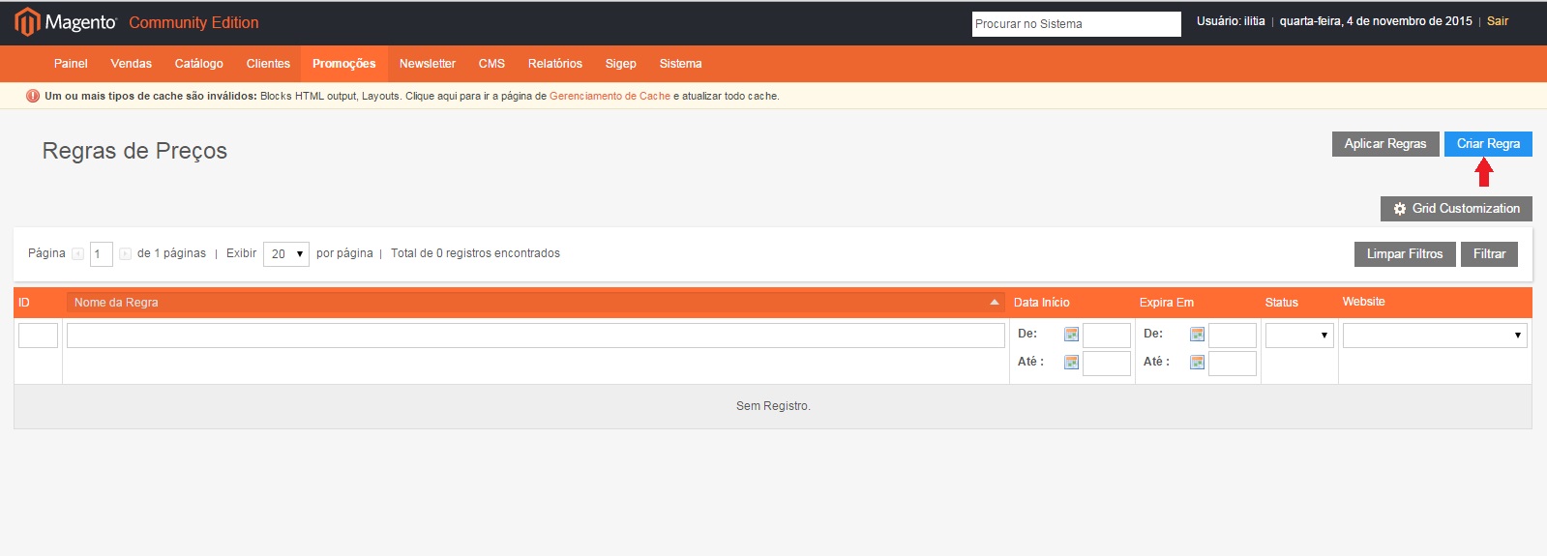The height and width of the screenshot is (556, 1547).
Task: Open calendar for Data Início De date
Action: pyautogui.click(x=1071, y=335)
